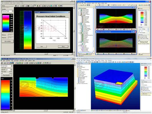Screen dimensions: 152x114
Task: Click the print icon in top-left toolbar
Action: tap(16, 6)
